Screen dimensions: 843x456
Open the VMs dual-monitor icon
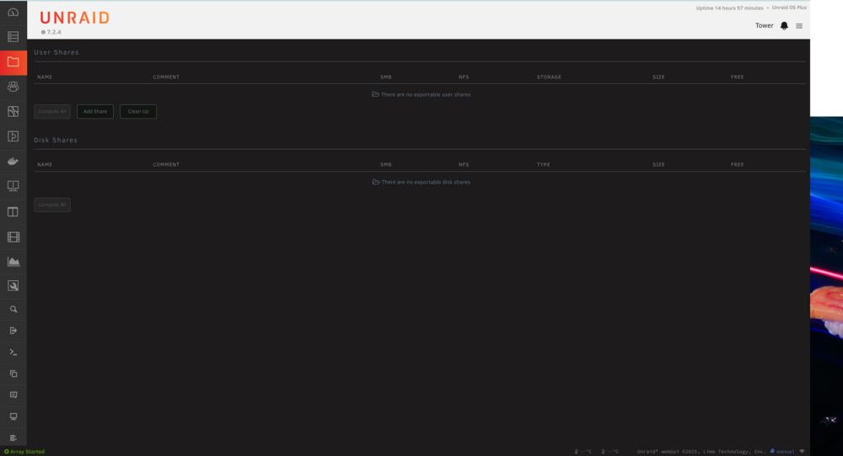click(x=13, y=186)
